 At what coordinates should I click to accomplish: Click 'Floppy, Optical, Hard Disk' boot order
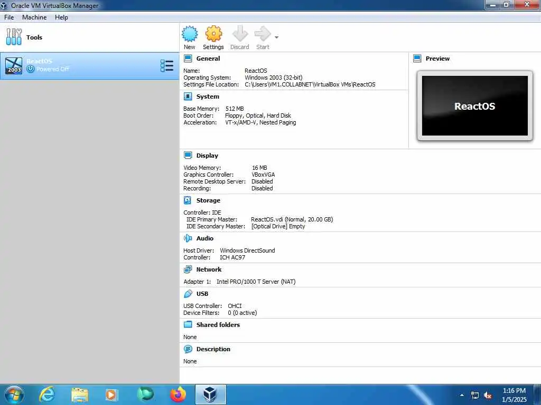[258, 115]
